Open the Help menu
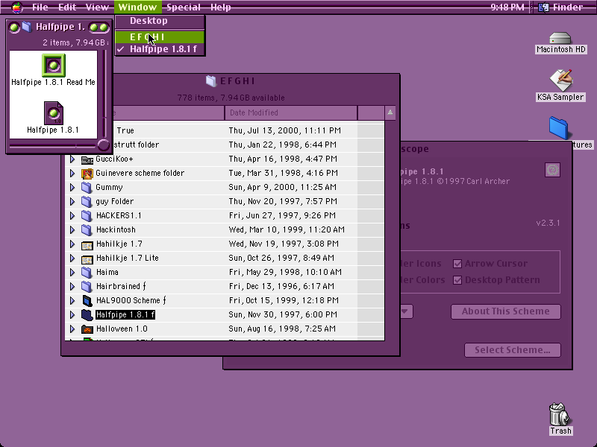 [x=220, y=7]
